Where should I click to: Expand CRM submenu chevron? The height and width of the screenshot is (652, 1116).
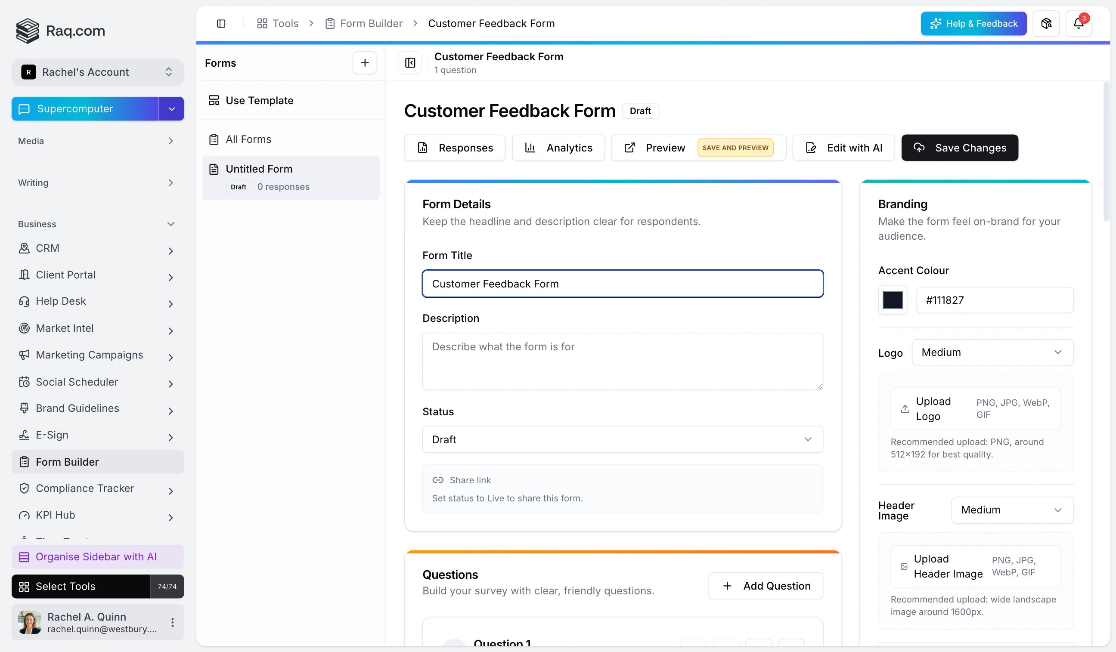point(170,251)
